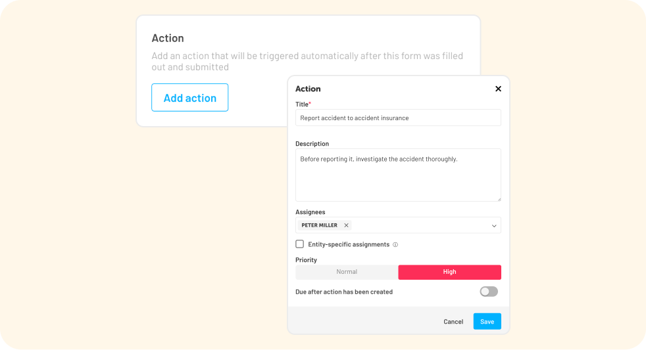Select the PETER MILLER assignee chip
Image resolution: width=646 pixels, height=350 pixels.
pyautogui.click(x=320, y=225)
